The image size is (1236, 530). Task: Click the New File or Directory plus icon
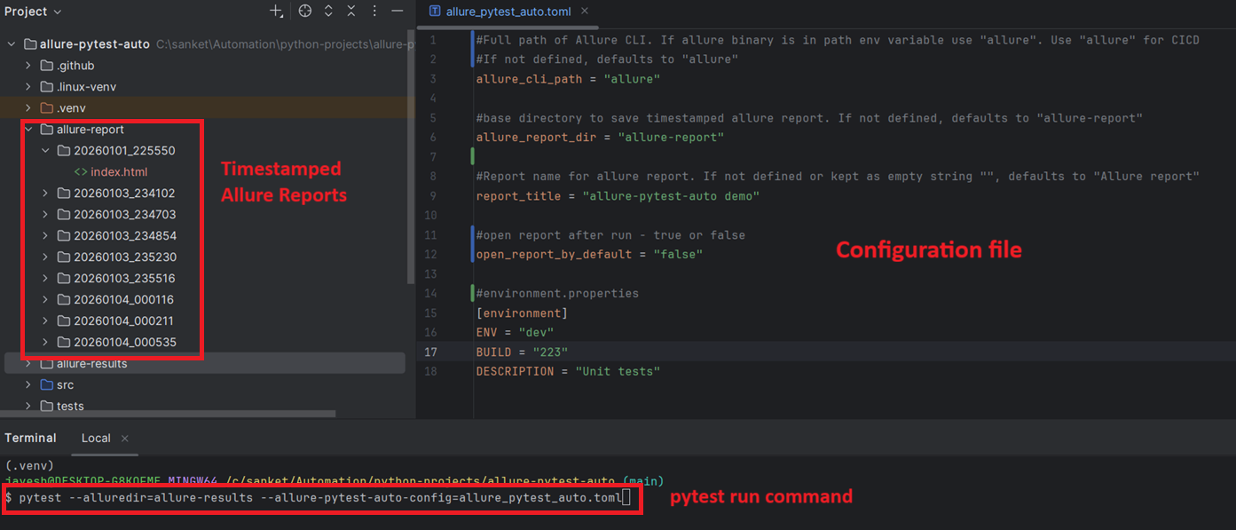[x=277, y=12]
